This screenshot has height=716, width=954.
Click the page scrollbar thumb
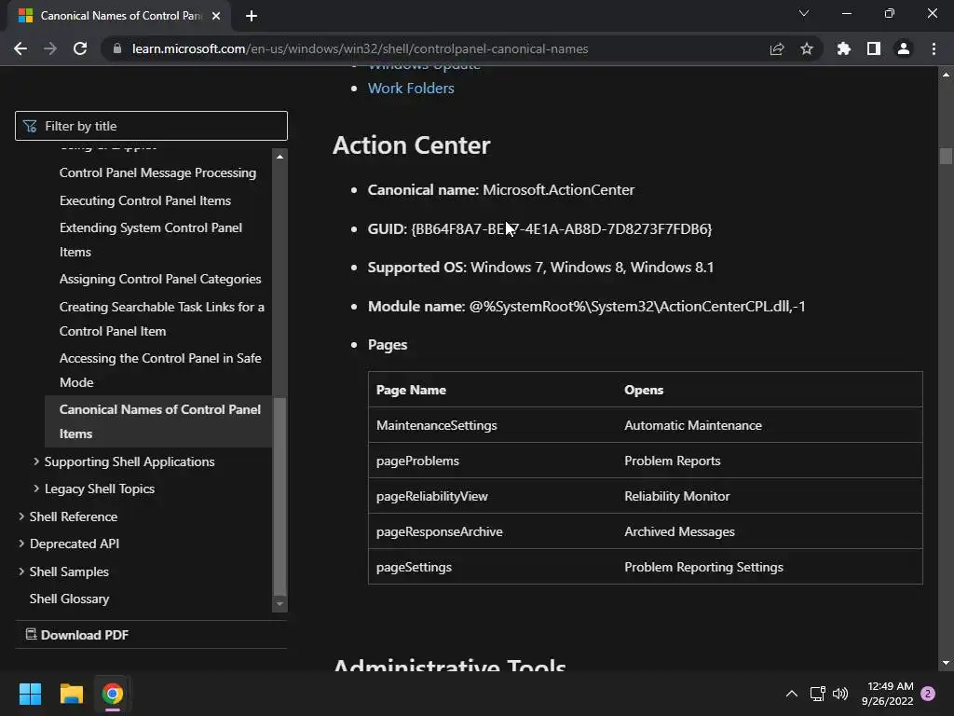tap(946, 156)
